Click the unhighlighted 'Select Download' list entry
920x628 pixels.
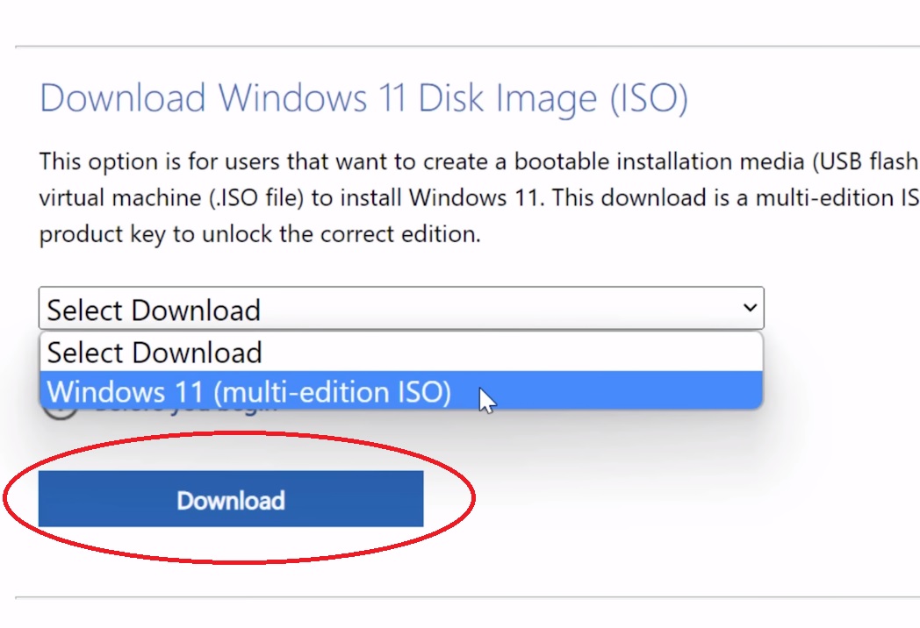coord(155,352)
